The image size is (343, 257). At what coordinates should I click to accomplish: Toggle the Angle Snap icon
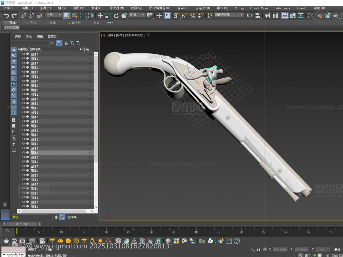185,15
